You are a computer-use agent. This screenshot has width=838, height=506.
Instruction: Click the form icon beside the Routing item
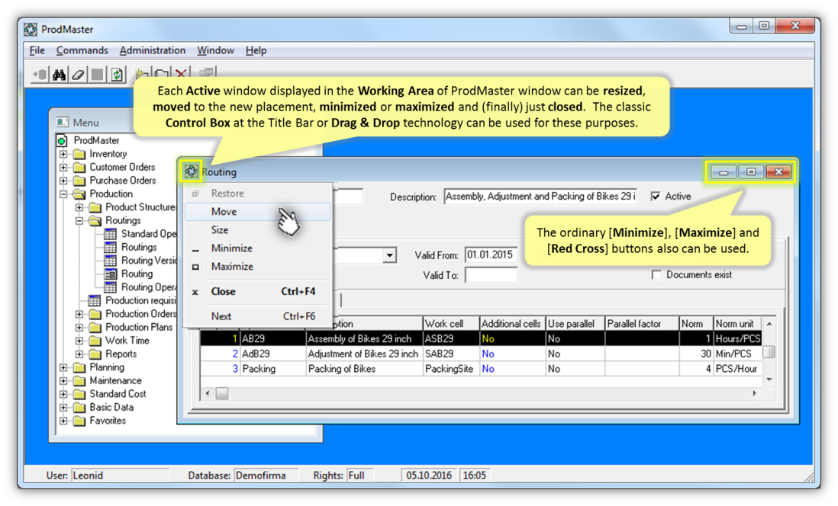point(110,274)
